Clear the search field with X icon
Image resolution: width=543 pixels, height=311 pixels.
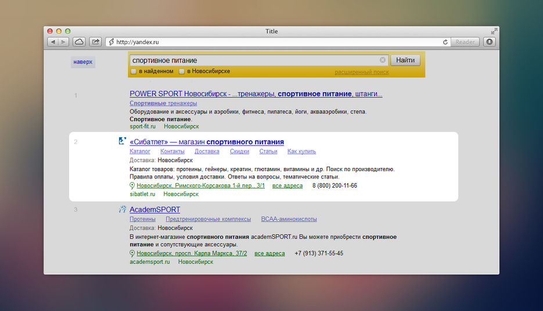(383, 60)
